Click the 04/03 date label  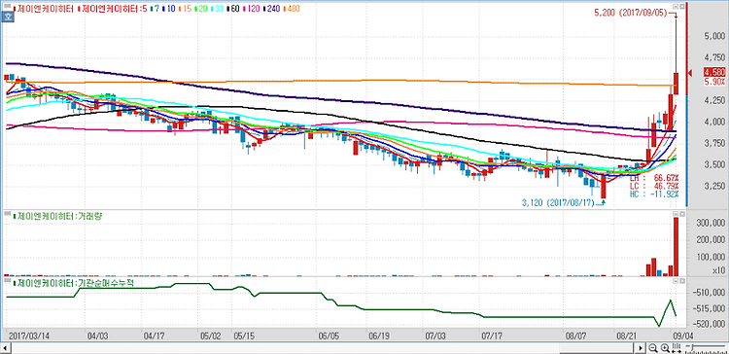pos(97,336)
